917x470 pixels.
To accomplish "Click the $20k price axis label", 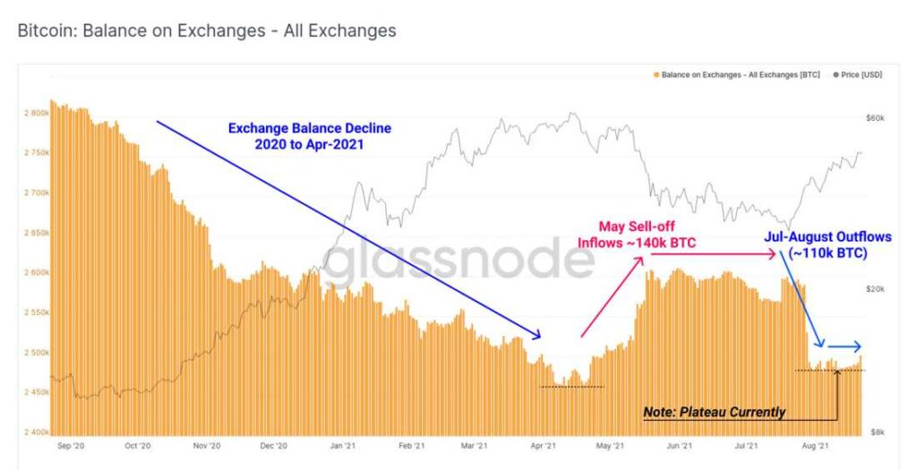I will (873, 289).
